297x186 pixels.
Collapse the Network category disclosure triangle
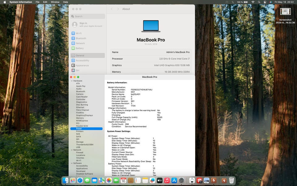[x=71, y=150]
